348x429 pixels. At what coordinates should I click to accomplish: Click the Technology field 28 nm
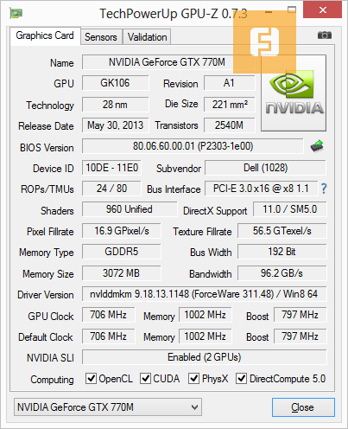pos(115,105)
